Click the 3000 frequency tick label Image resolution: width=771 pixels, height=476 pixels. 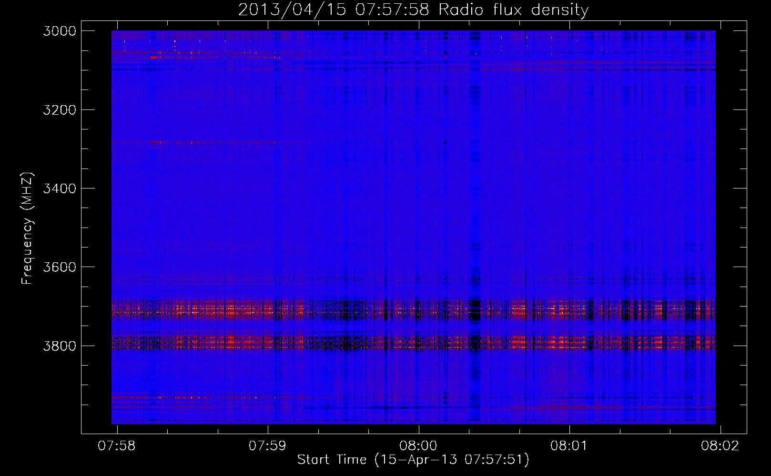click(60, 31)
